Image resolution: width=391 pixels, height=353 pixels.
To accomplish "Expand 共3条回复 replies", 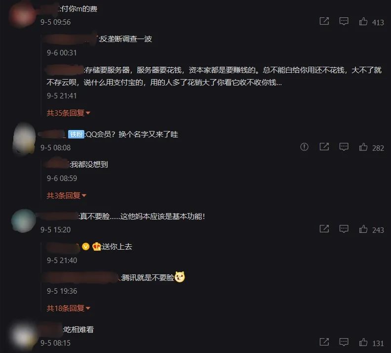I will (x=66, y=195).
